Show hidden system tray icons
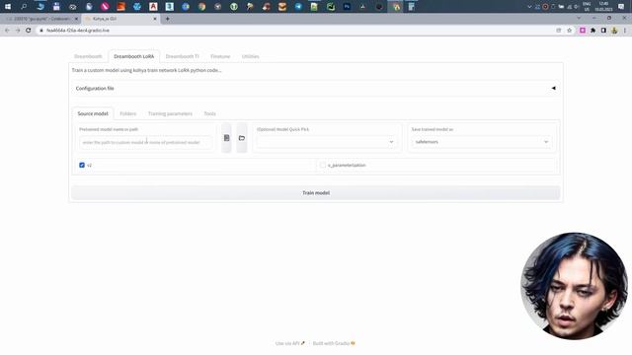Viewport: 632px width, 355px height. [529, 7]
